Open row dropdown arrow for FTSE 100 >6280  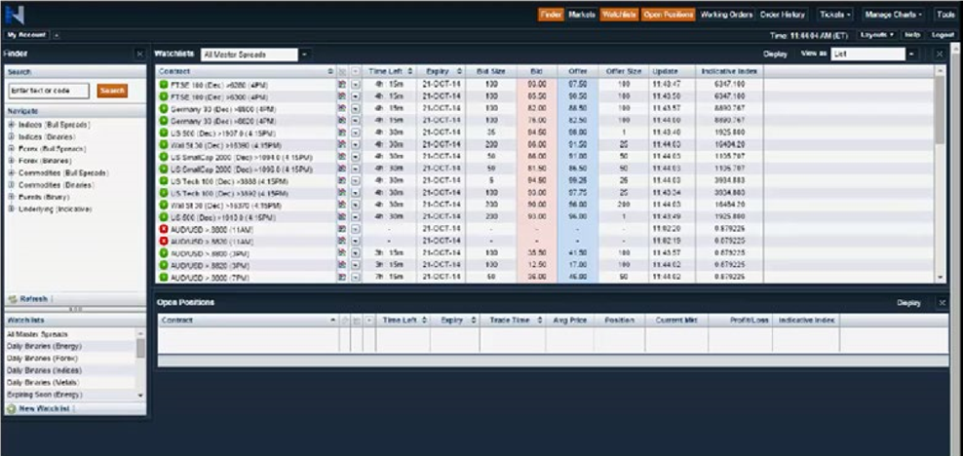[355, 84]
